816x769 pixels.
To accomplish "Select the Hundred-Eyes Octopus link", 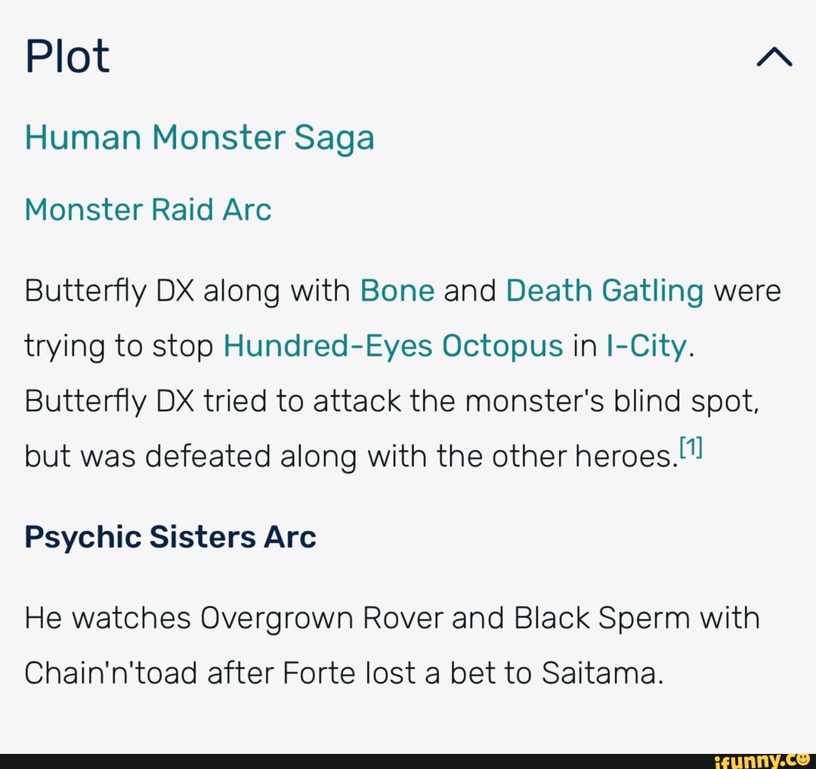I will pyautogui.click(x=392, y=345).
